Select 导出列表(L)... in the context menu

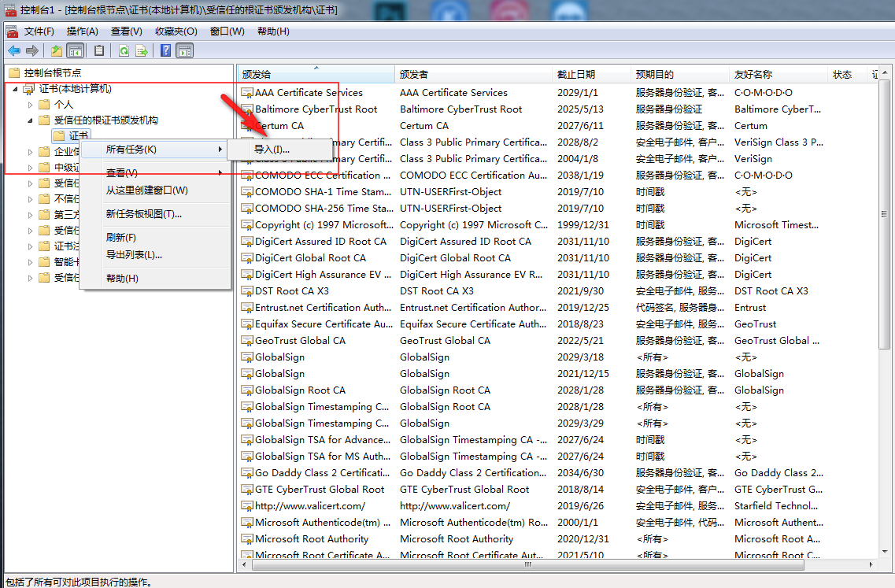(134, 254)
